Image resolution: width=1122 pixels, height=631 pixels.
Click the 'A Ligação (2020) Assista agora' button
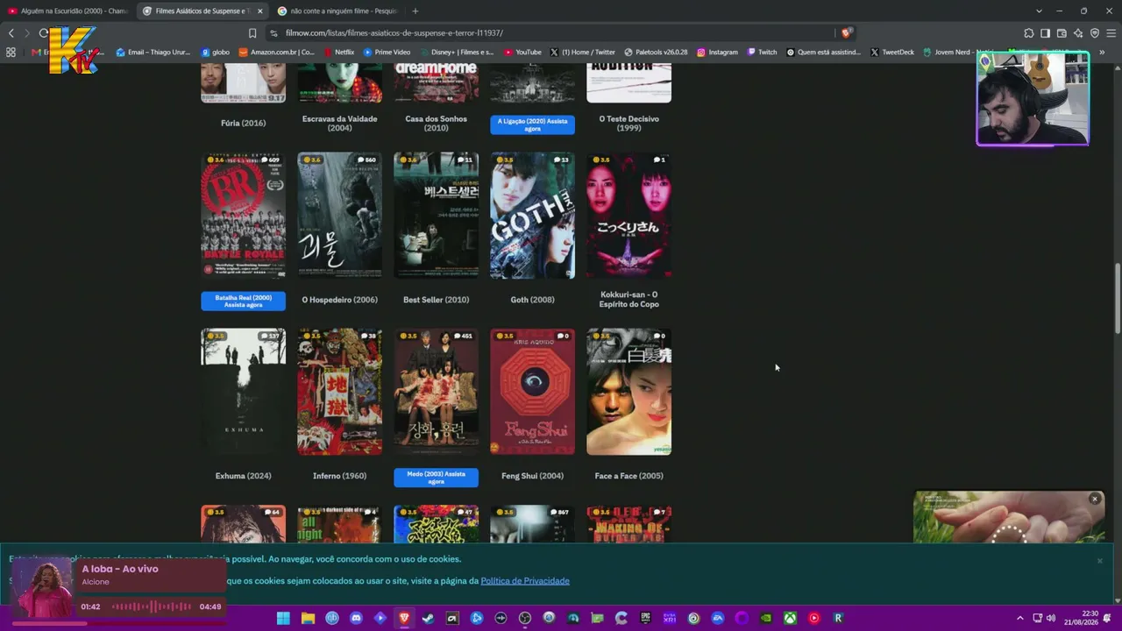[532, 124]
